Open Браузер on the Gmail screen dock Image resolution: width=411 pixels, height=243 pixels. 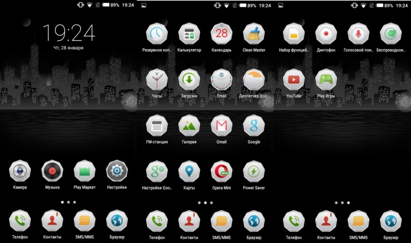point(254,221)
